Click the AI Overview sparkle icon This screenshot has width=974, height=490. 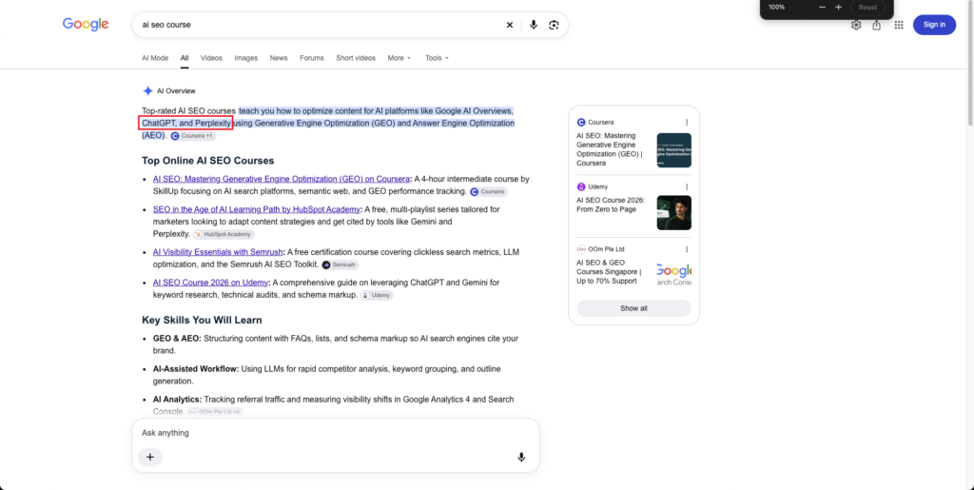click(147, 90)
